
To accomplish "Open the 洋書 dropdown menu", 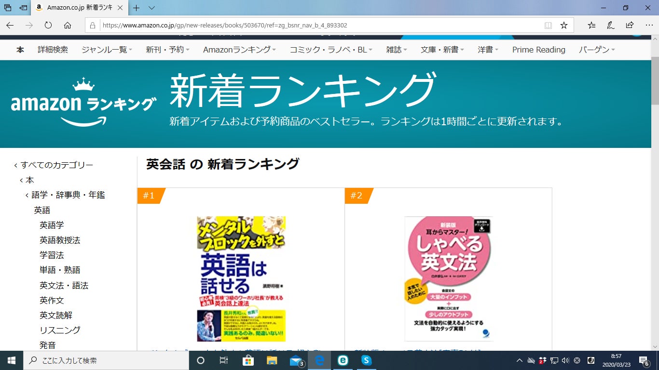I will [488, 50].
